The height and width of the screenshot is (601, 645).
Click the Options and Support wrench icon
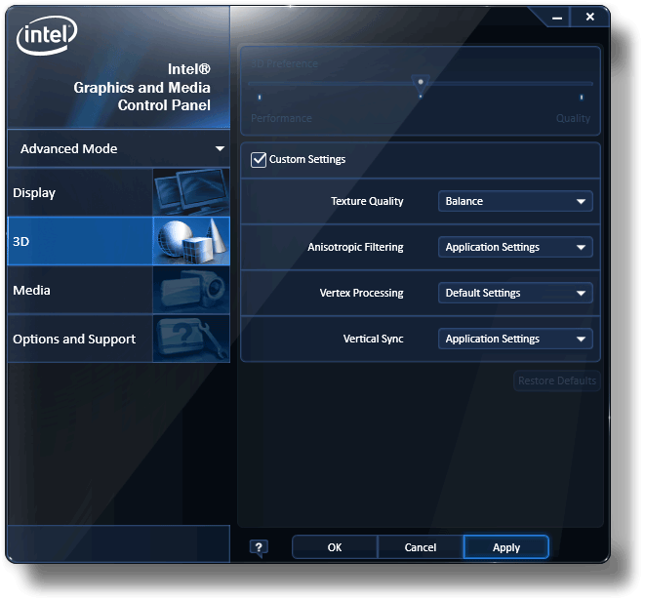[x=191, y=339]
